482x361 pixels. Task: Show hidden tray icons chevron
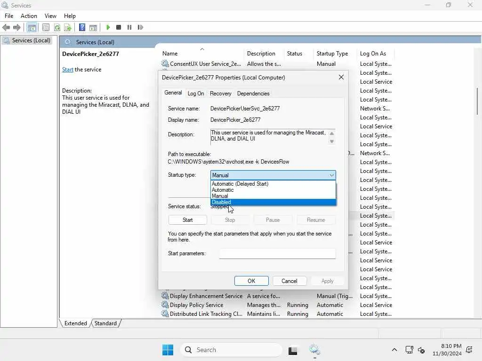pyautogui.click(x=394, y=350)
